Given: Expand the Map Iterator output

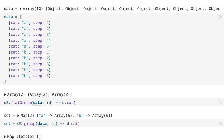Looking at the screenshot, I should click(5, 136).
